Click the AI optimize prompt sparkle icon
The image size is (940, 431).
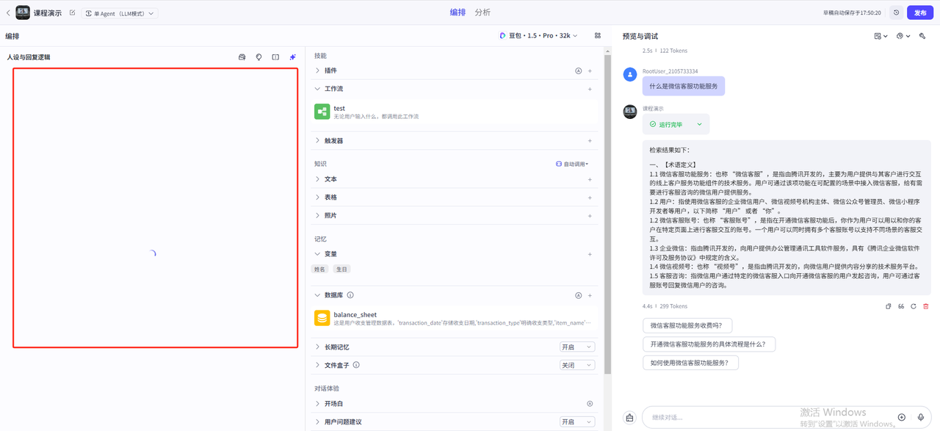tap(292, 57)
